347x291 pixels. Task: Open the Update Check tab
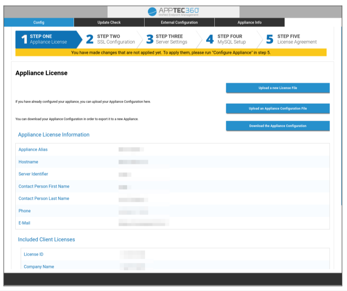tap(109, 23)
